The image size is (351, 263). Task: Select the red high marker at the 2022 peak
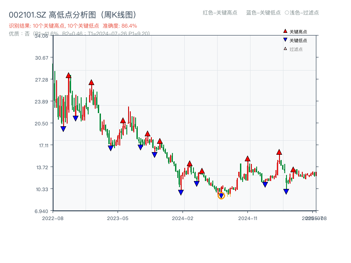(68, 75)
